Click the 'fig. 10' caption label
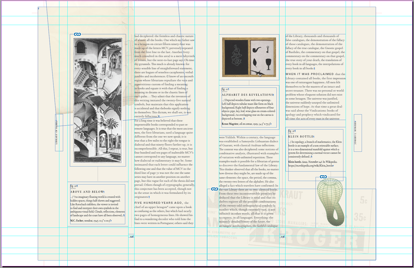Viewport: 414px width, 268px height. click(74, 186)
